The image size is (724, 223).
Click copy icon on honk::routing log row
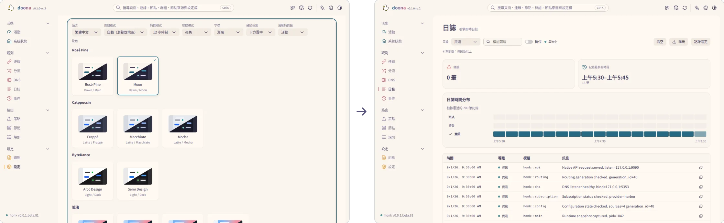pyautogui.click(x=701, y=177)
